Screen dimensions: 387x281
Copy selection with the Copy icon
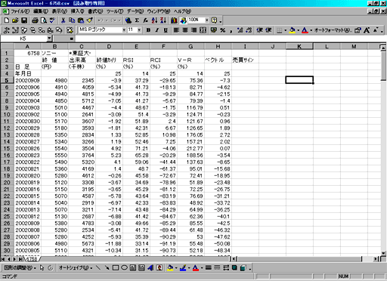[x=72, y=20]
